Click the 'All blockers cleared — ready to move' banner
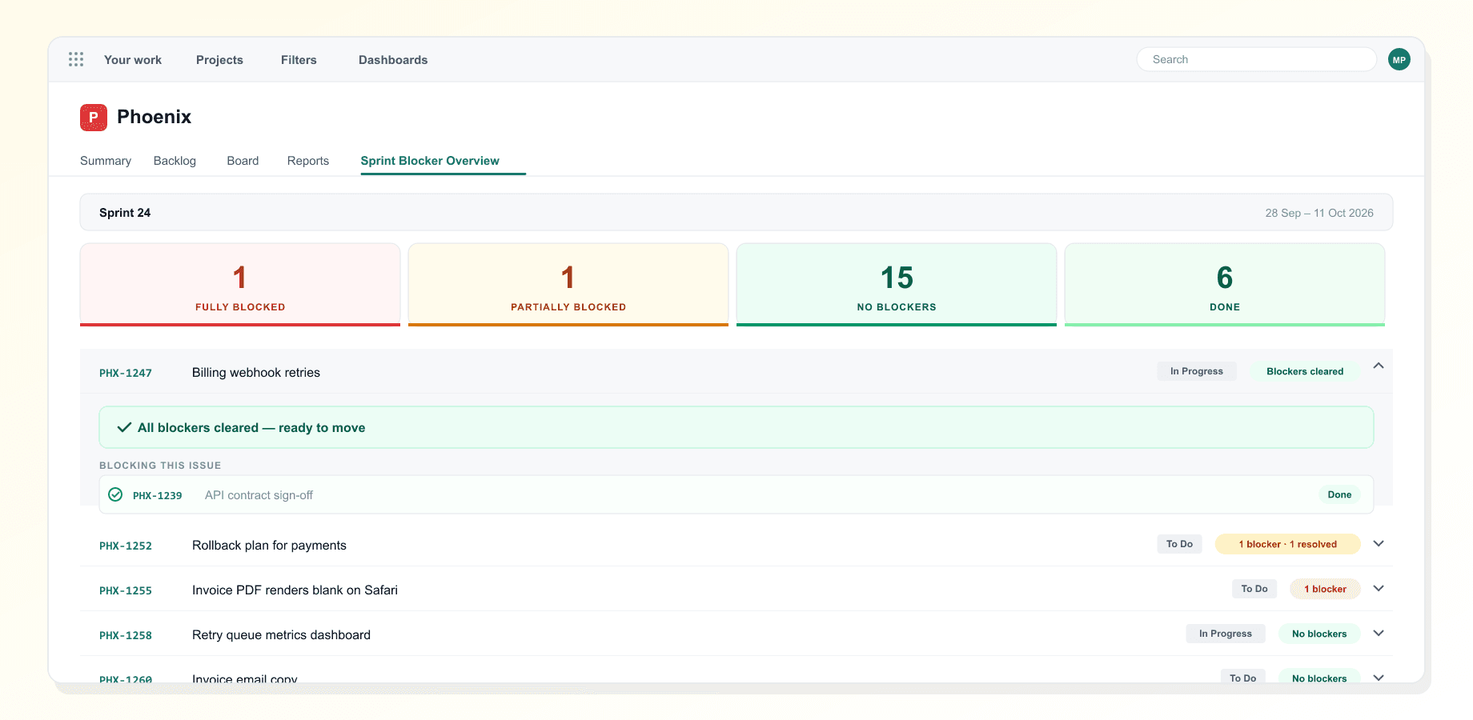Viewport: 1473px width, 720px height. pyautogui.click(x=736, y=427)
